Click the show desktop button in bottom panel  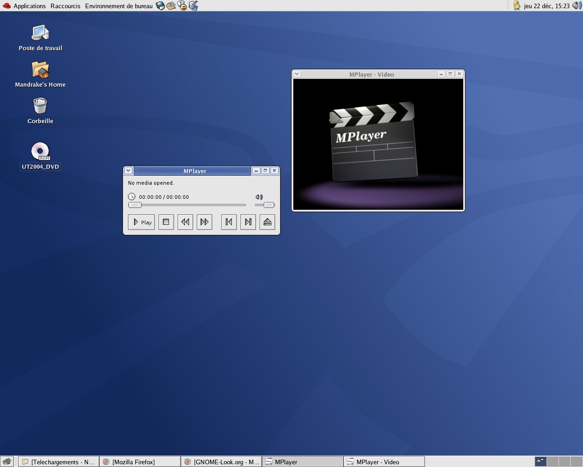pyautogui.click(x=6, y=462)
